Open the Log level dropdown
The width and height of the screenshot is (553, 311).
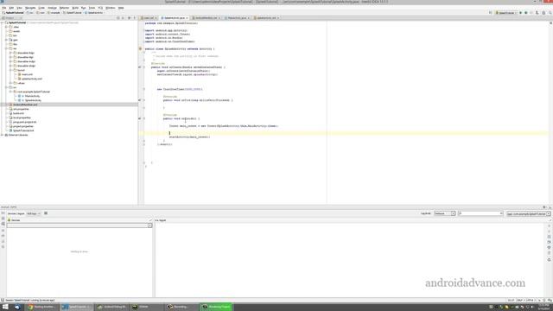[x=444, y=213]
